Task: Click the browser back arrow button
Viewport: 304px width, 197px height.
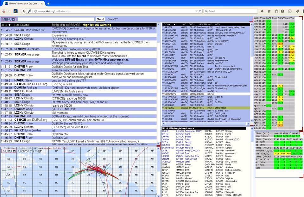Action: pyautogui.click(x=24, y=11)
